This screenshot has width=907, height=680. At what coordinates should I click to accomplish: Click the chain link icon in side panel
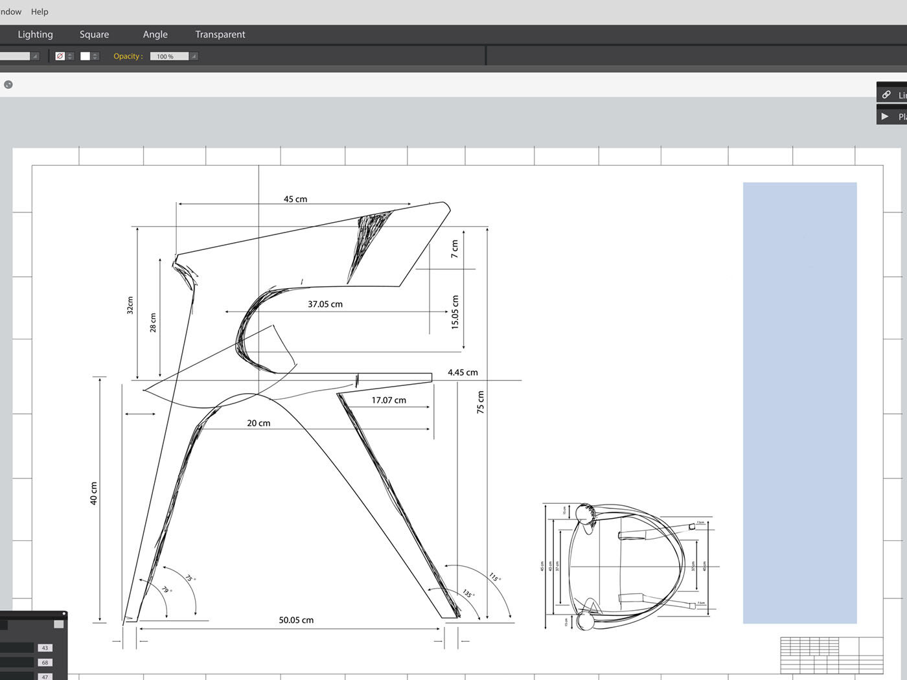click(x=886, y=95)
